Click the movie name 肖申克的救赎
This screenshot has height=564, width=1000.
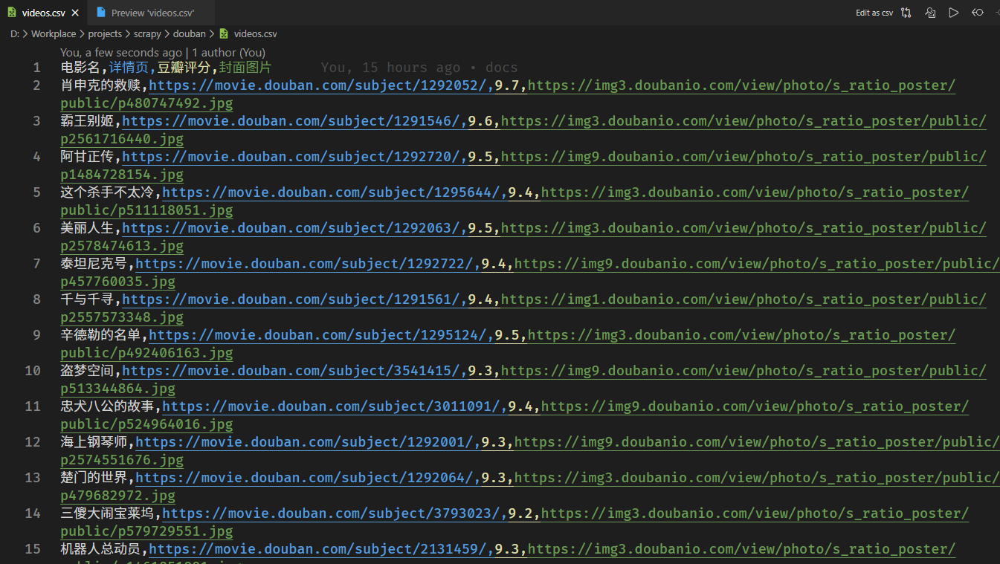[x=101, y=85]
